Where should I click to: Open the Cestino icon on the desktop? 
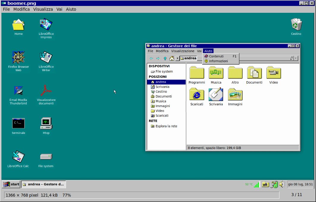click(x=296, y=24)
